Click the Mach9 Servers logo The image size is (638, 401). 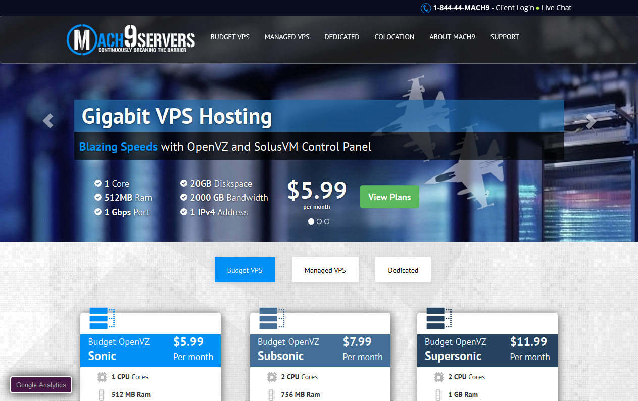coord(131,39)
